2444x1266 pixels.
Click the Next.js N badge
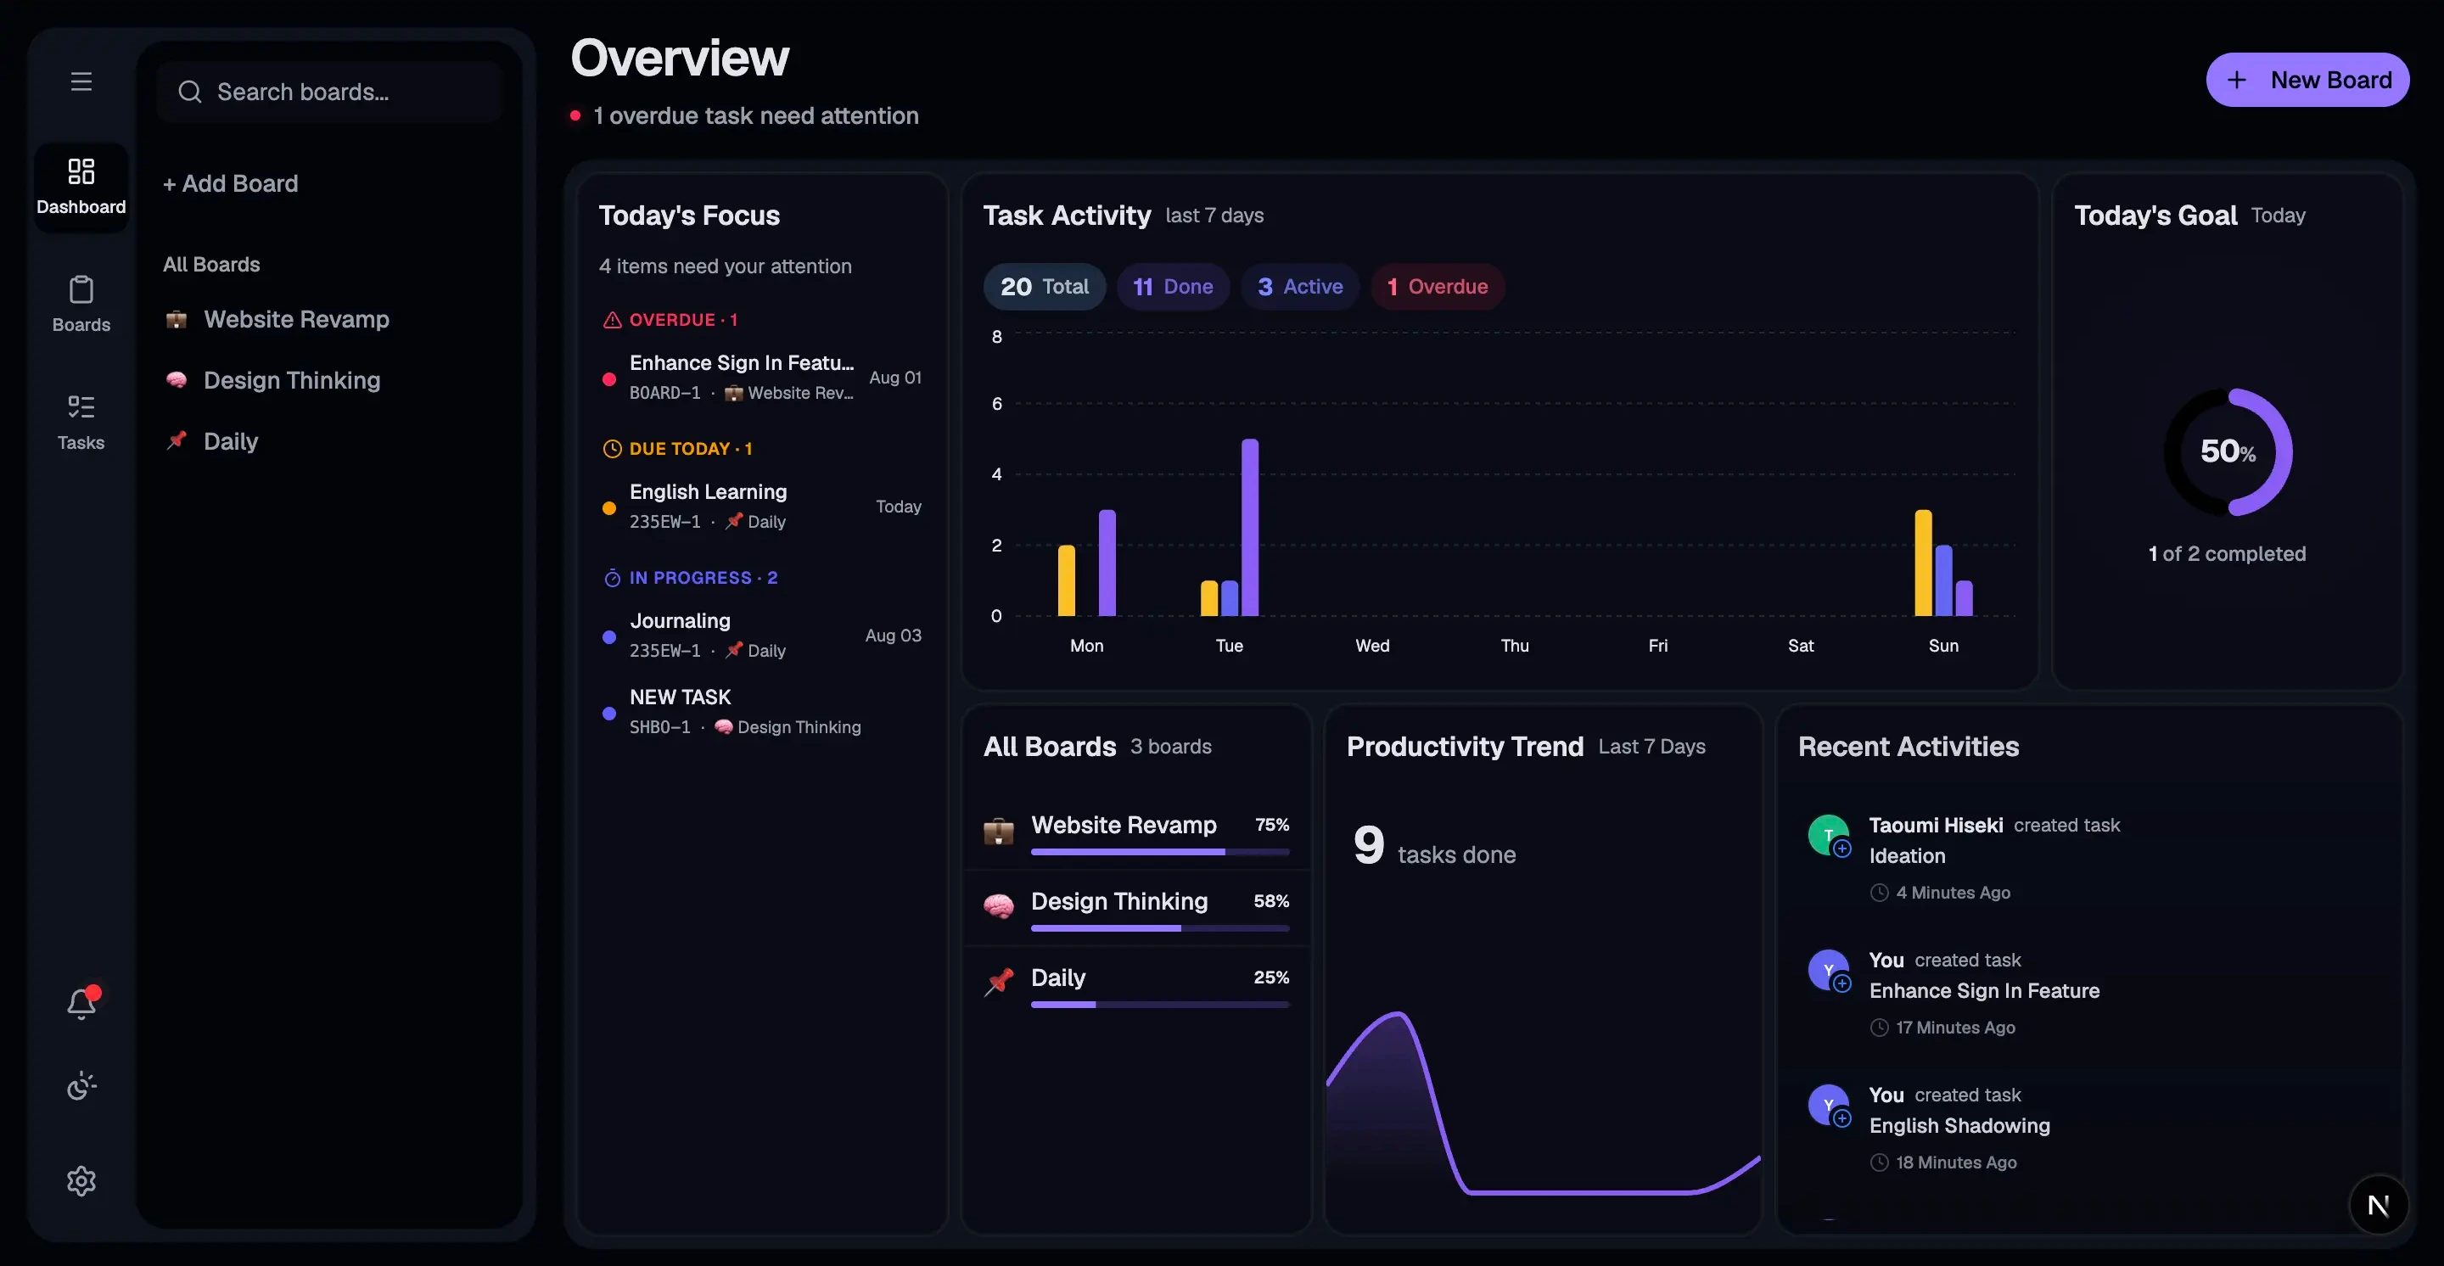click(x=2378, y=1204)
